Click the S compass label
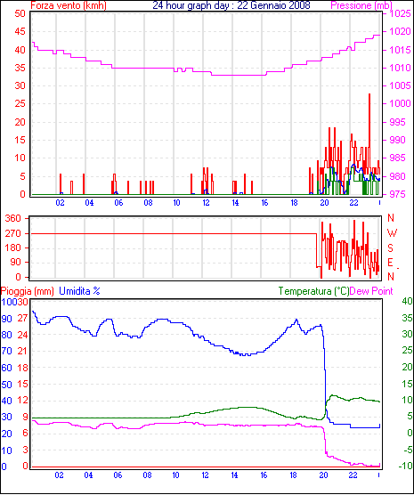Screen dimensions: 414x495 click(390, 248)
